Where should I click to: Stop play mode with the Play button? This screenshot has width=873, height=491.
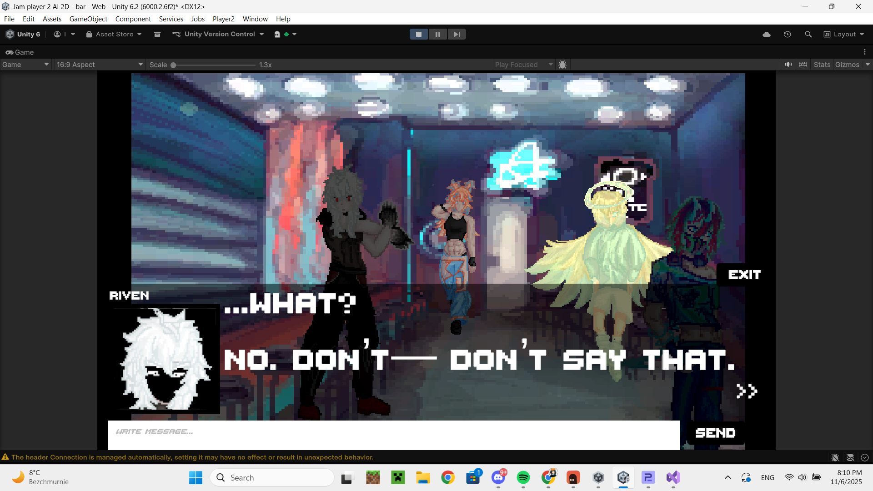[x=418, y=34]
